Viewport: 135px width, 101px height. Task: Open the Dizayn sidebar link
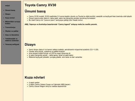pyautogui.click(x=8, y=14)
